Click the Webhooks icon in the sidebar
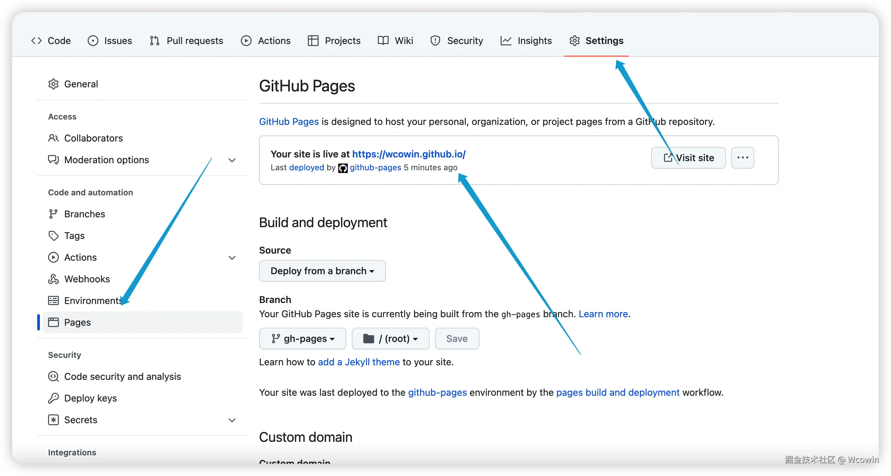891x476 pixels. 53,279
